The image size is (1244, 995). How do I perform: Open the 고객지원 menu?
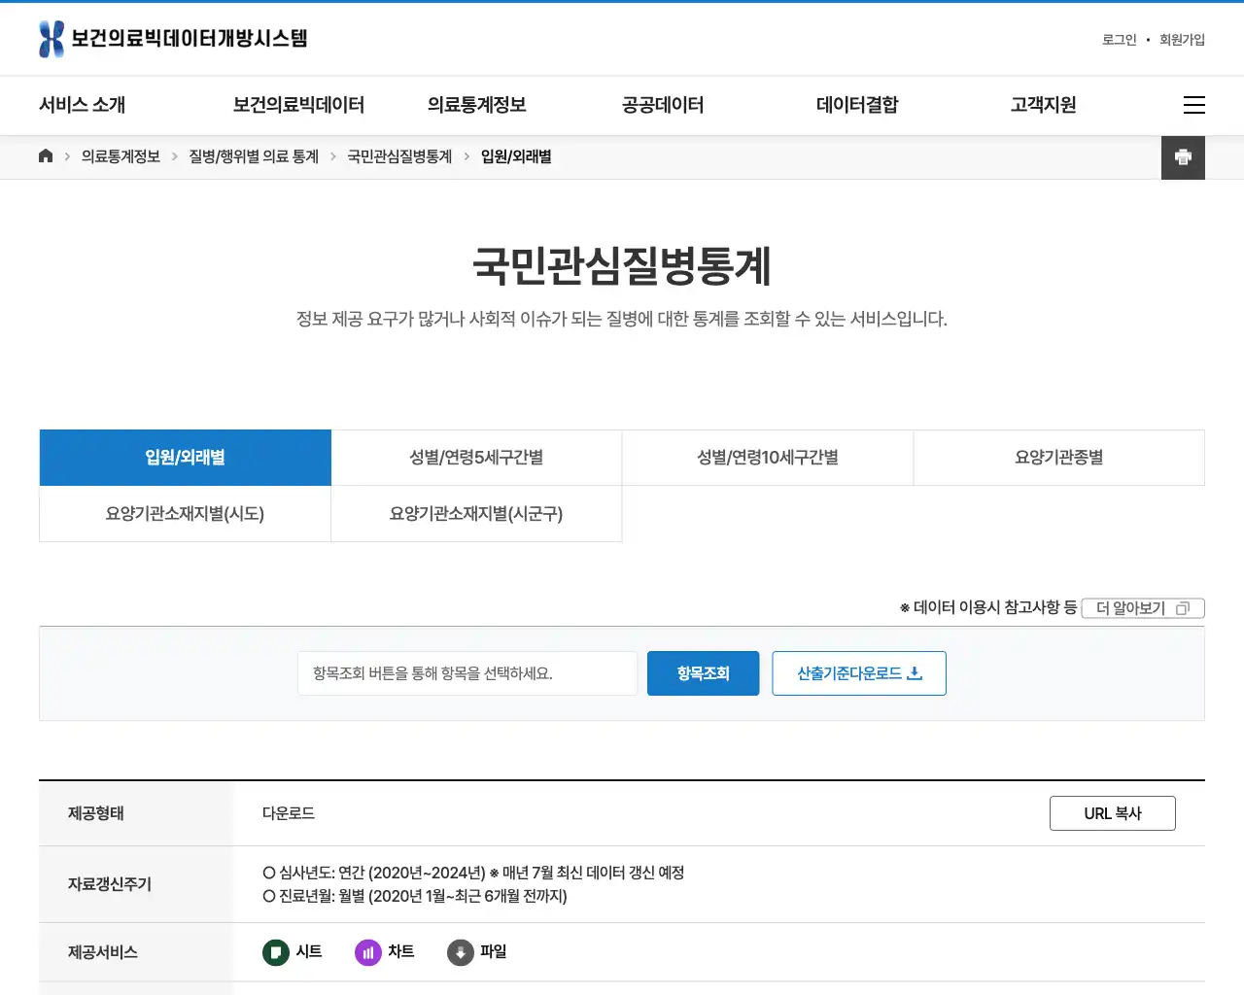(1044, 105)
